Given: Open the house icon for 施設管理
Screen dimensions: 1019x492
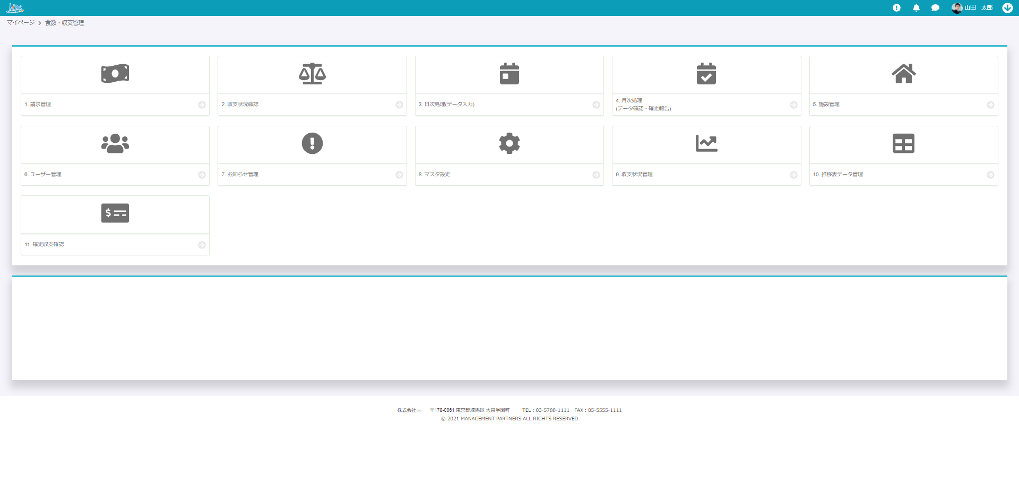Looking at the screenshot, I should [x=903, y=74].
